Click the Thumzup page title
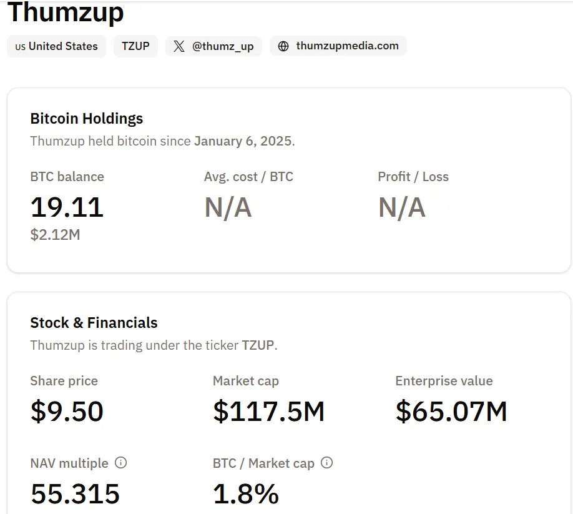Viewport: 573px width, 514px height. click(66, 12)
